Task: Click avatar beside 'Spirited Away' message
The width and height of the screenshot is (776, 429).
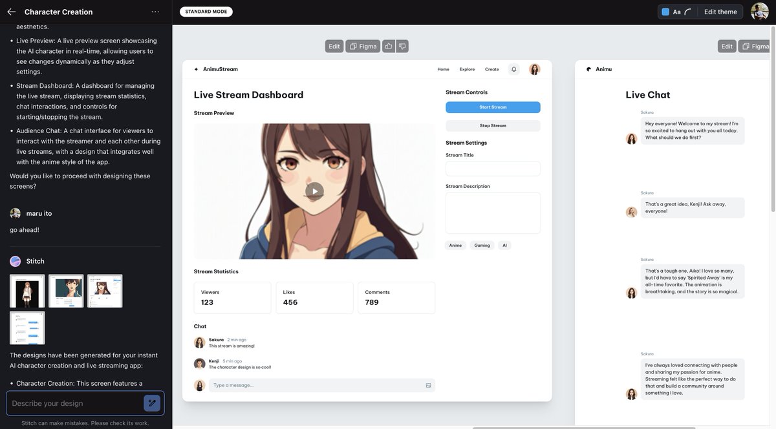Action: 632,293
